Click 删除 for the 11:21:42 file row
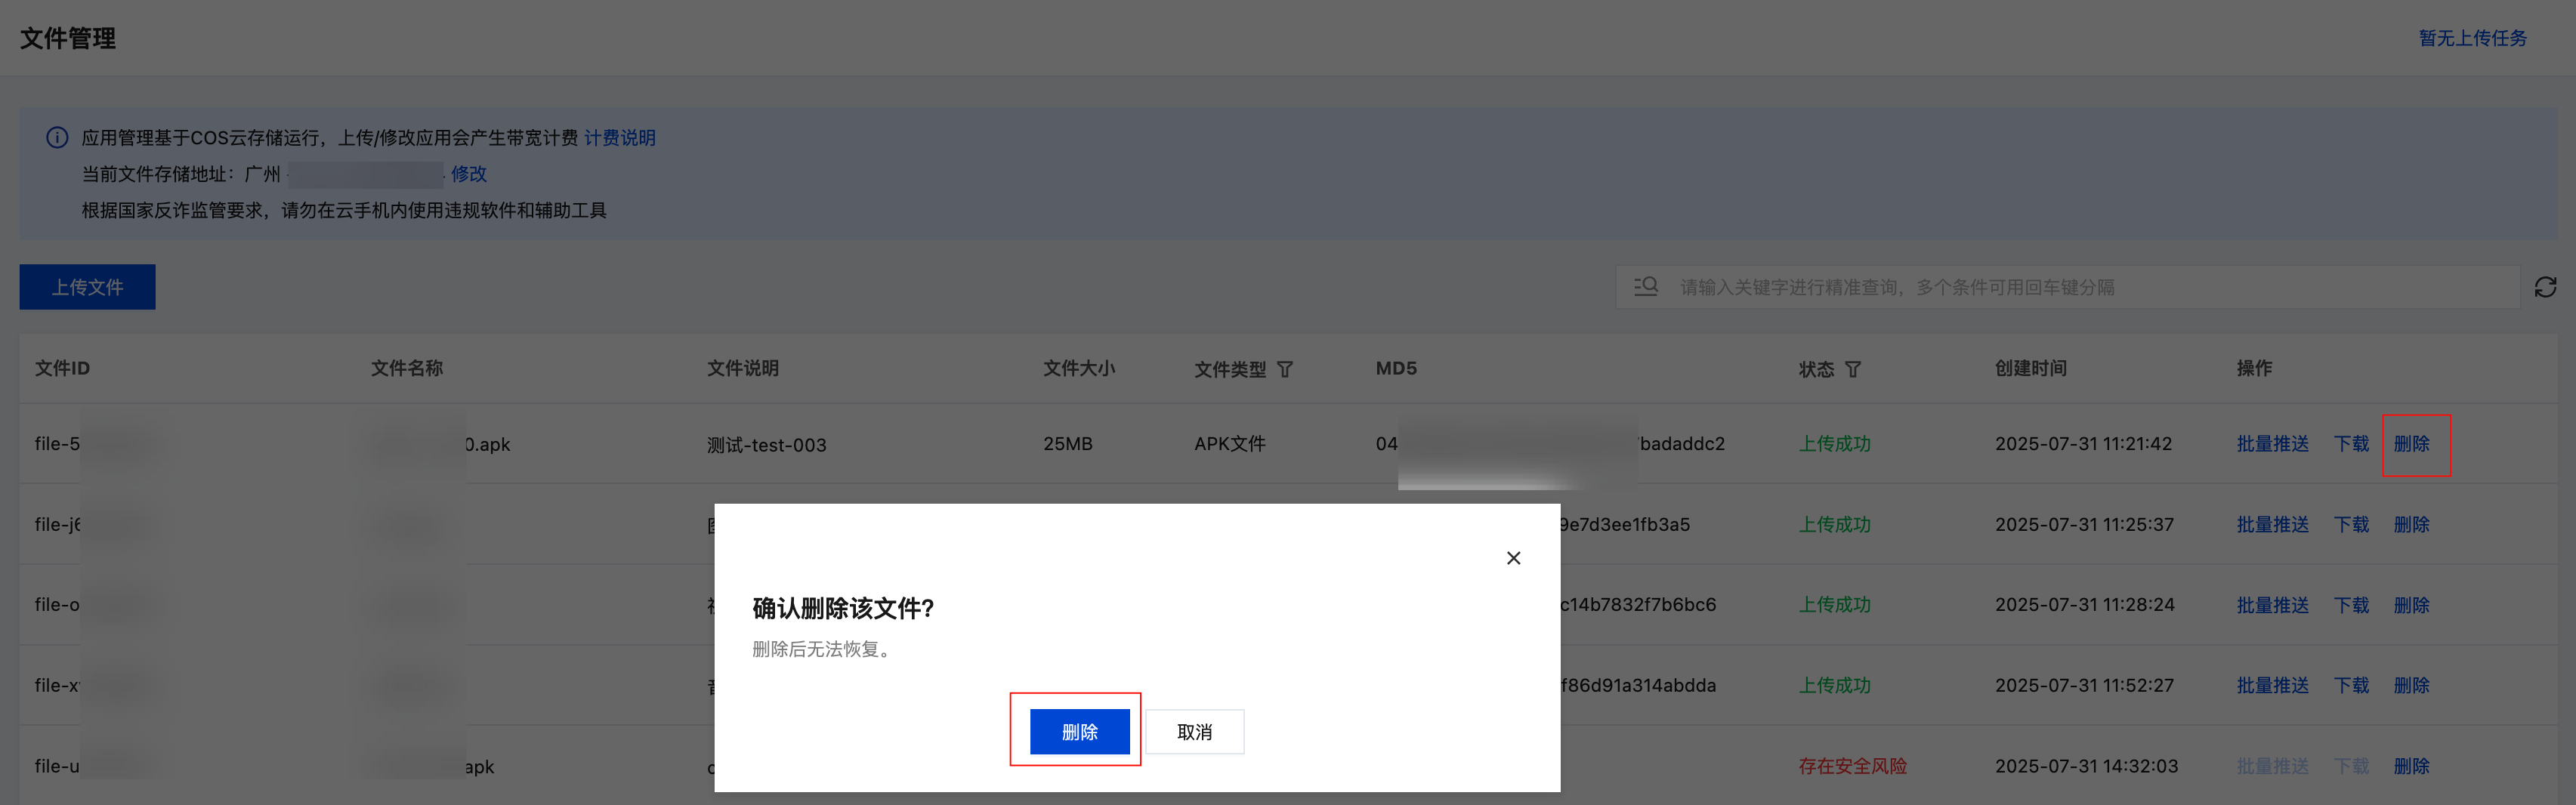Viewport: 2576px width, 805px height. tap(2411, 444)
